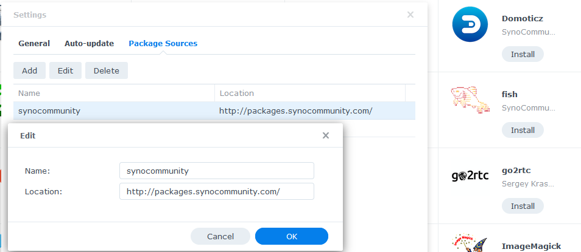The image size is (581, 252).
Task: Click the Edit button in Settings
Action: tap(65, 70)
